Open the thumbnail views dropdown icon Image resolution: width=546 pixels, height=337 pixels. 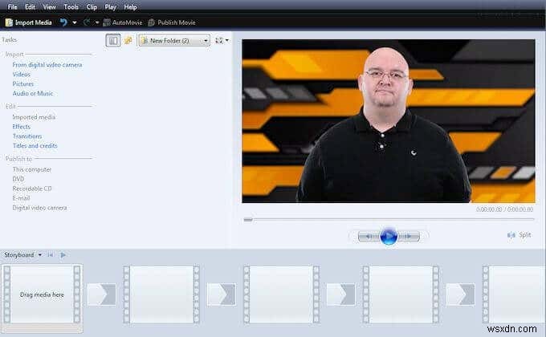pos(222,40)
